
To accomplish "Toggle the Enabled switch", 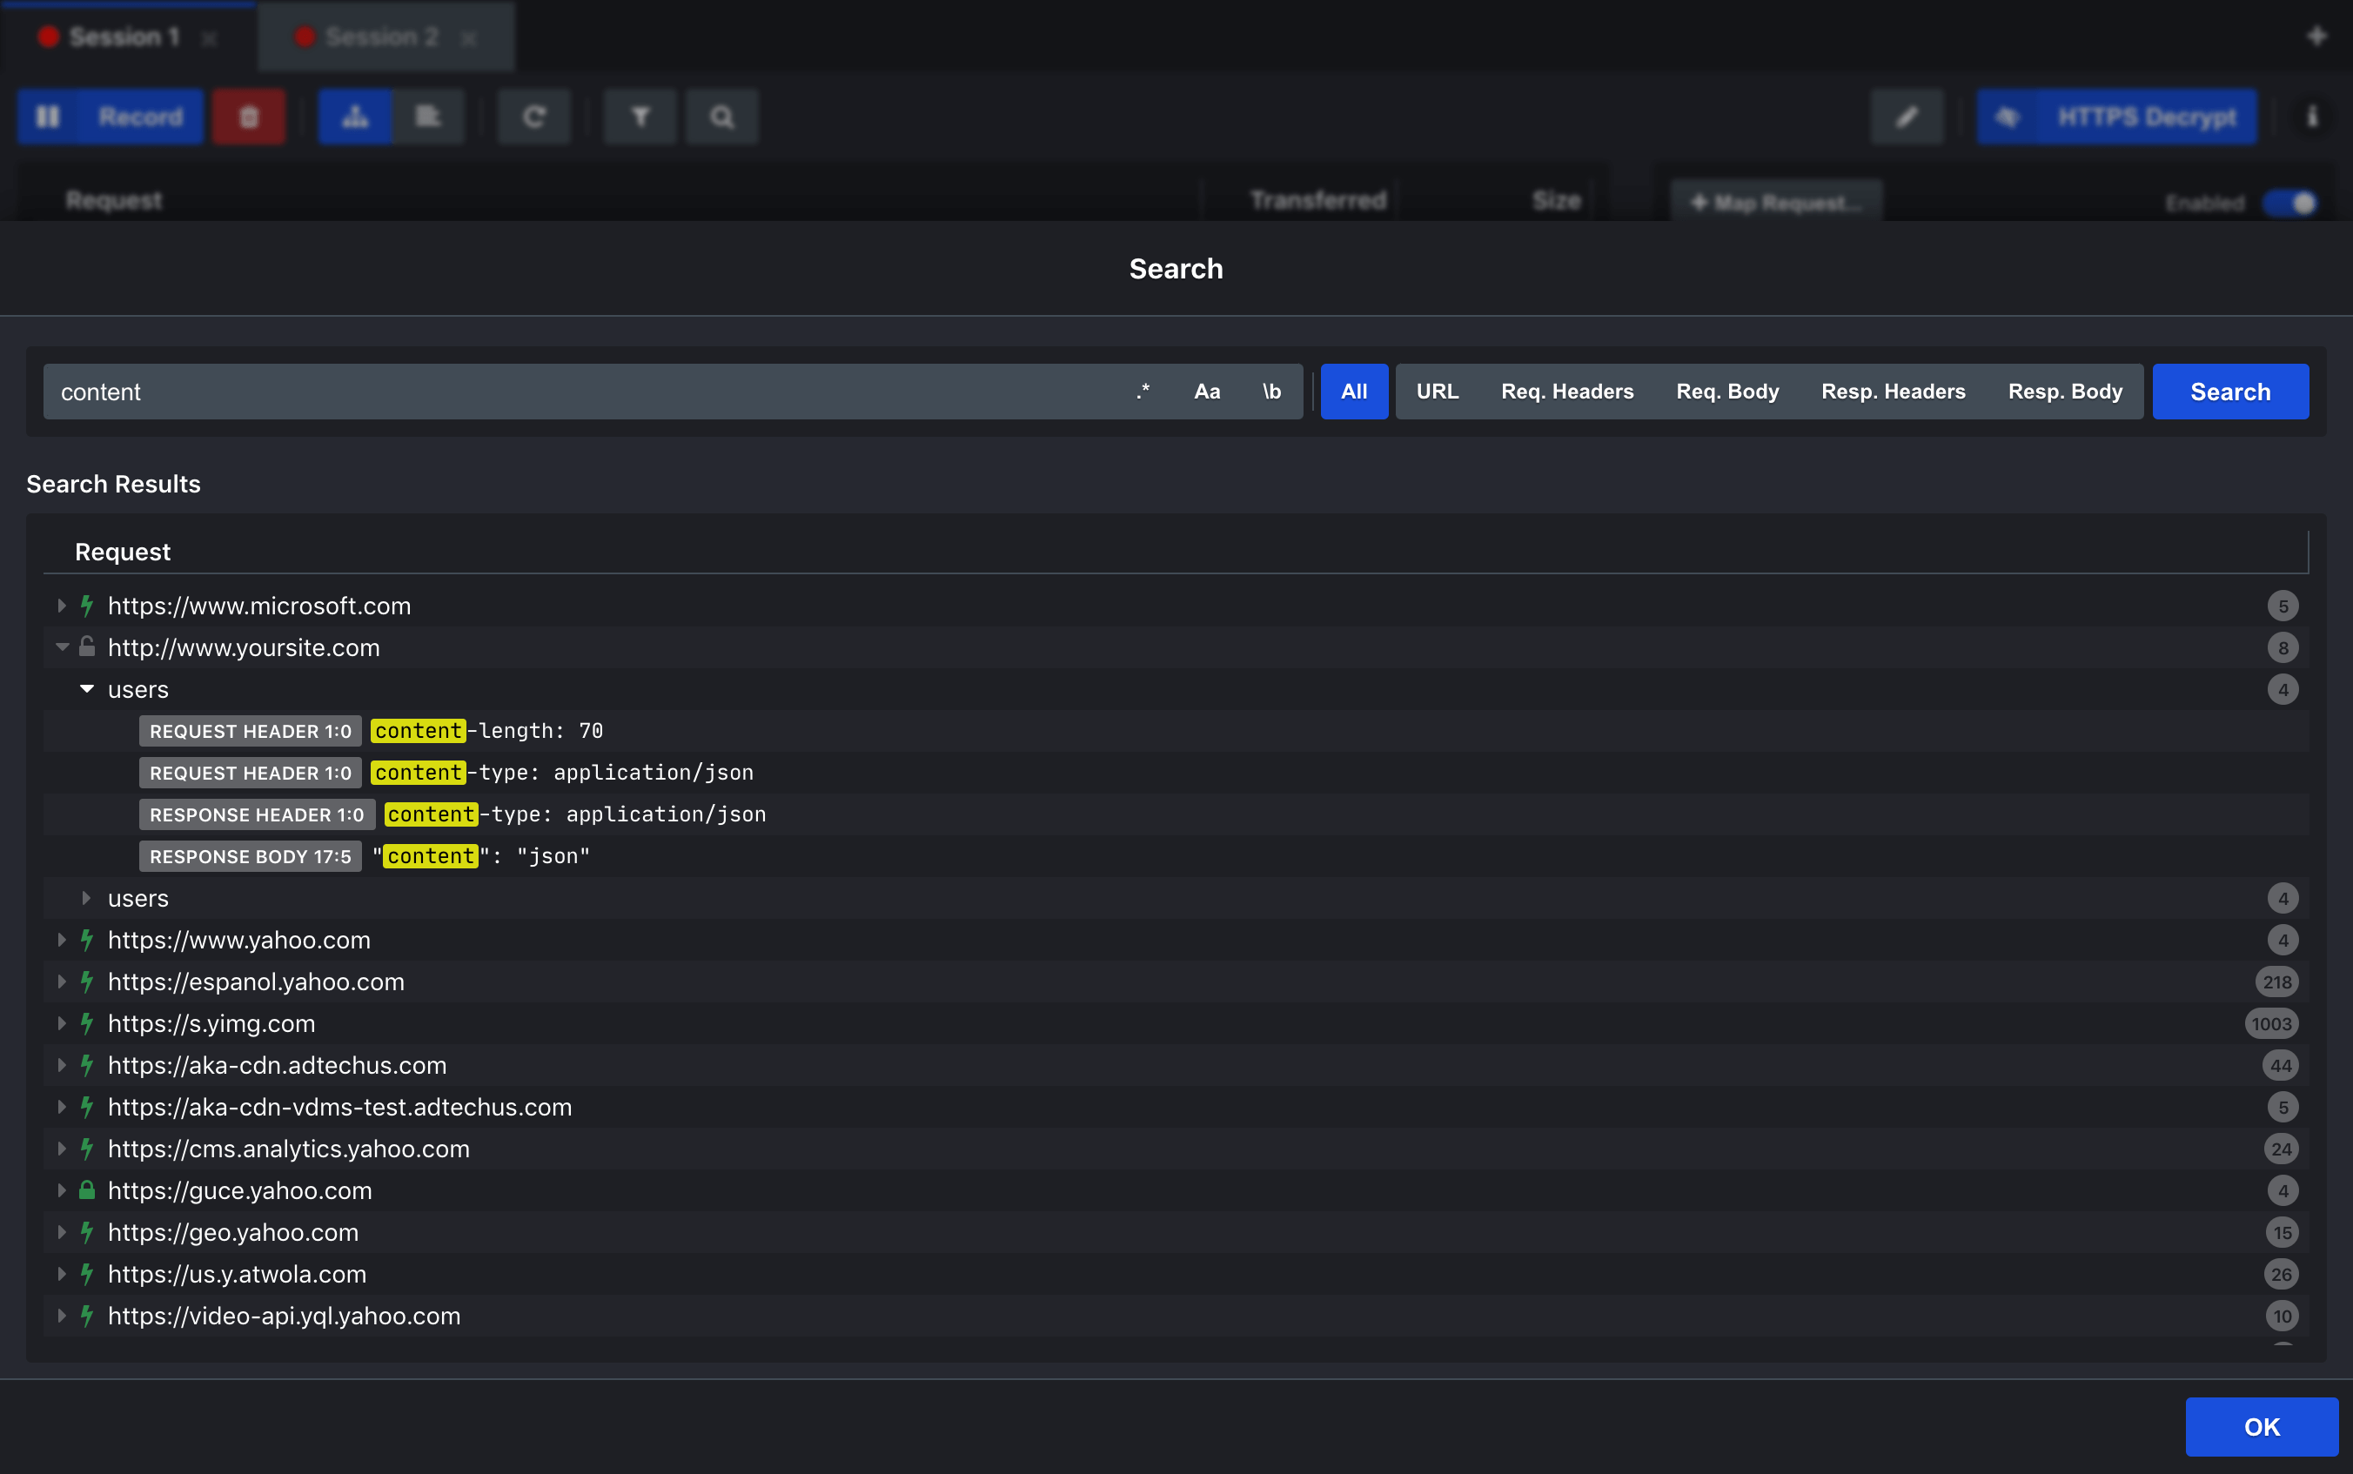I will [x=2290, y=203].
